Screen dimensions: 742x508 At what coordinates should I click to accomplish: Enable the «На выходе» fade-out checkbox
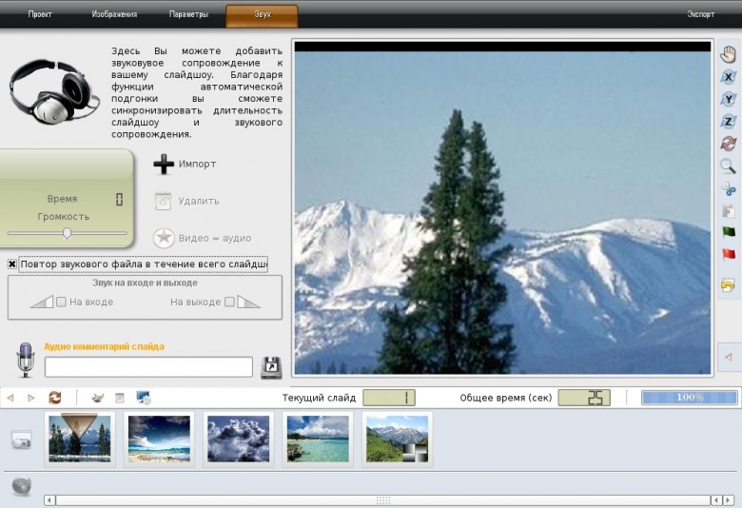[x=229, y=302]
